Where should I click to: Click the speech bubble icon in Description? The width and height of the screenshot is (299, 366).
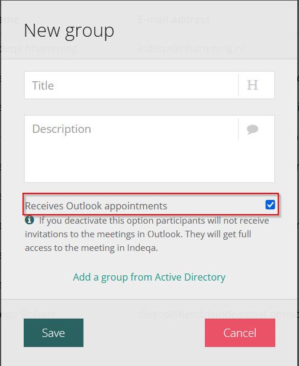(x=252, y=129)
